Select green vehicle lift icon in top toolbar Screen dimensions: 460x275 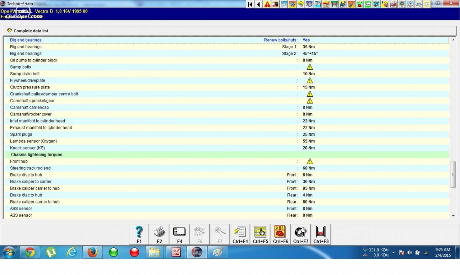coord(335,4)
